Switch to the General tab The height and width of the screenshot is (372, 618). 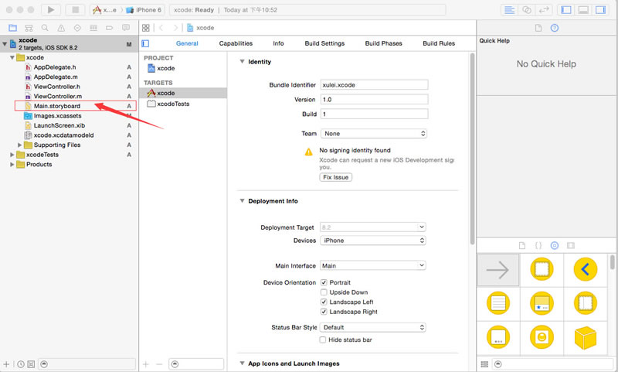[187, 43]
